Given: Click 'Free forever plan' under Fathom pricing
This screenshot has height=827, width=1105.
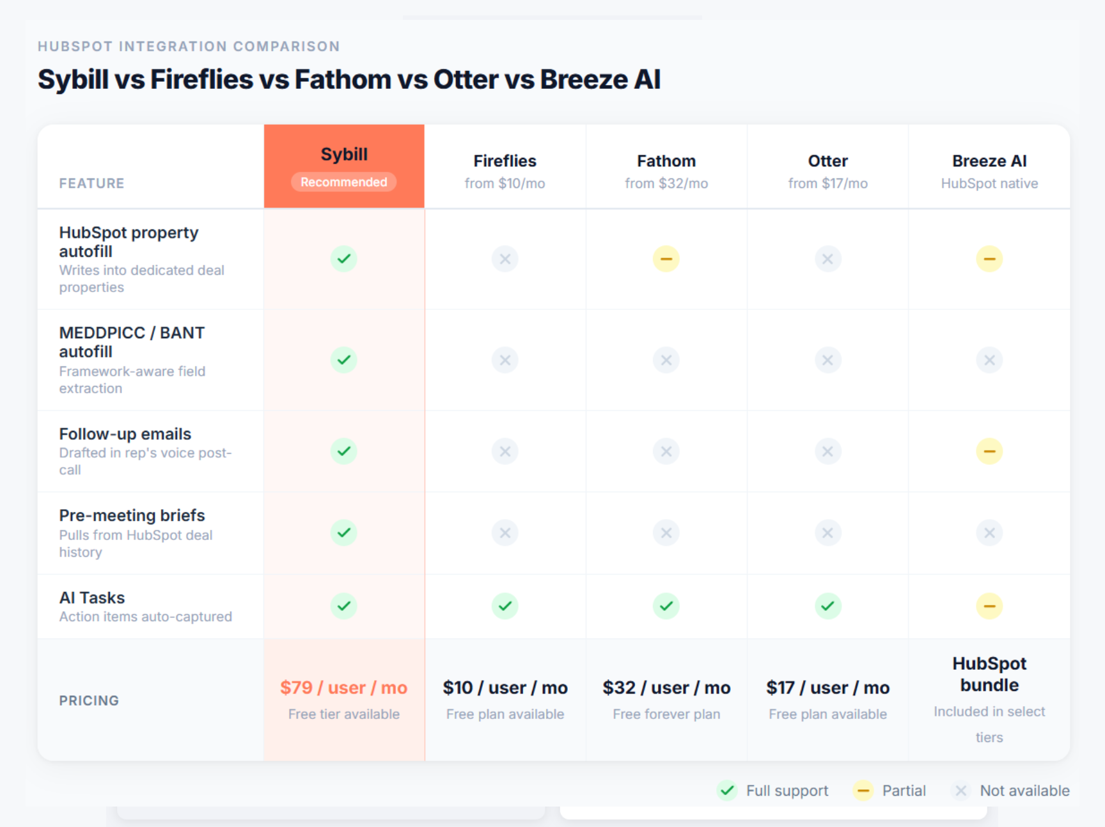Looking at the screenshot, I should tap(666, 714).
